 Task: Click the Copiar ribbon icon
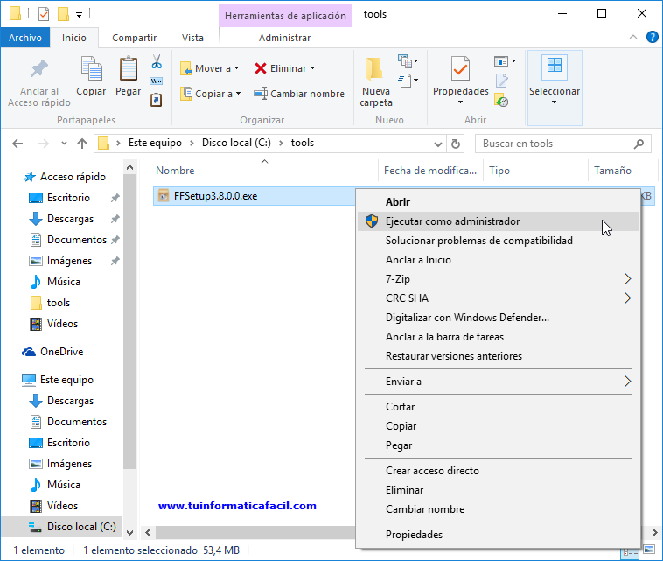[x=91, y=68]
